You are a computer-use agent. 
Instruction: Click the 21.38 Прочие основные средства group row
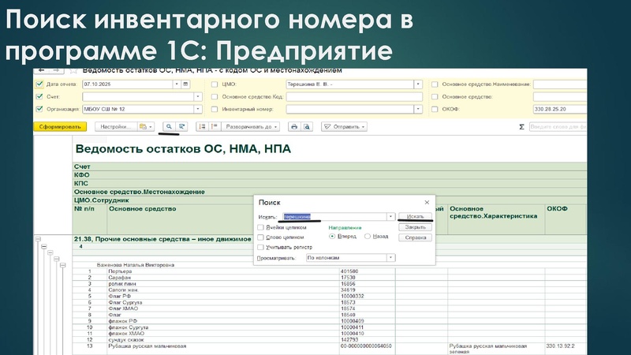[162, 239]
